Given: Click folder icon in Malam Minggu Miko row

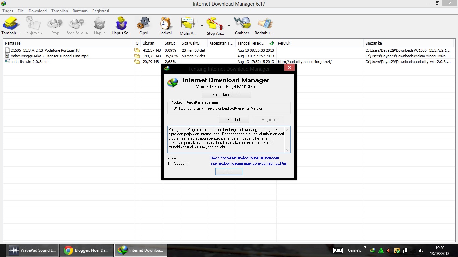Looking at the screenshot, I should tap(137, 56).
